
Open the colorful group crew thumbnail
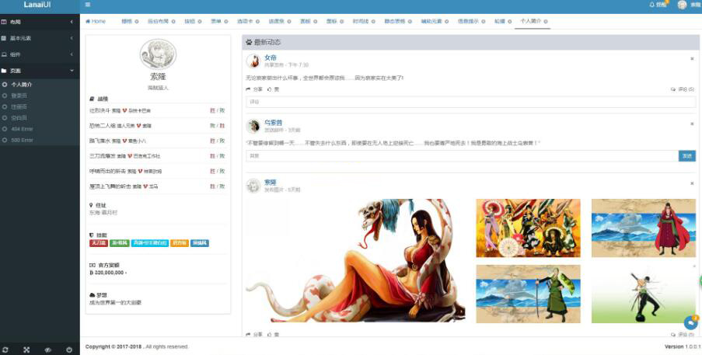point(529,228)
